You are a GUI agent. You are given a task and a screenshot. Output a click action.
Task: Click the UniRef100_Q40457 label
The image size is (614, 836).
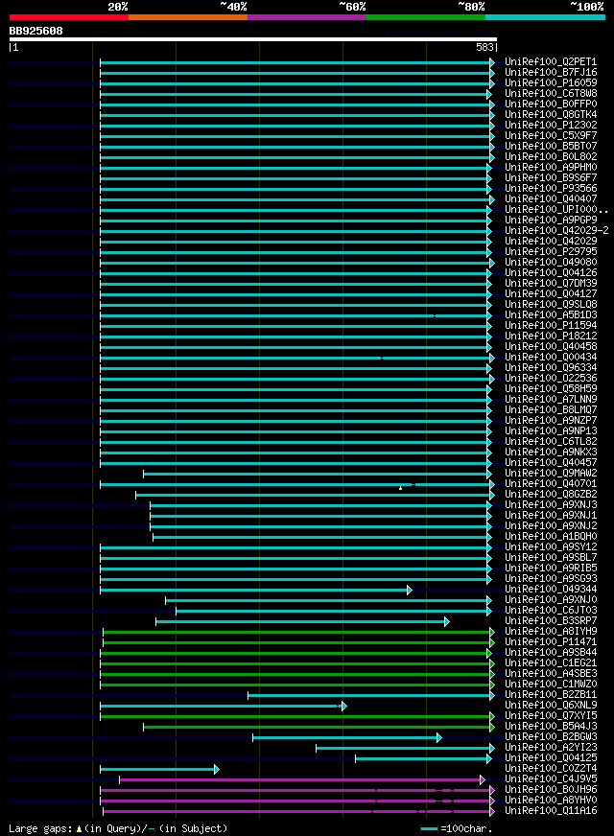551,463
